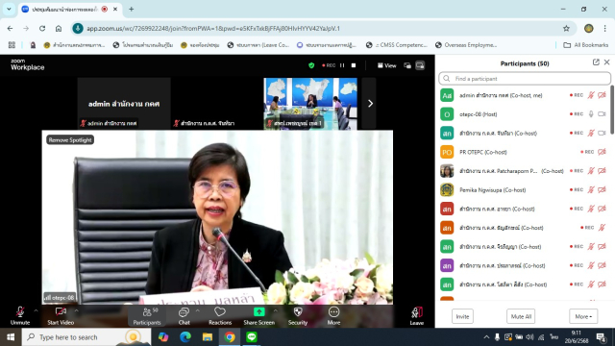615x346 pixels.
Task: Go back in browser
Action: pos(10,28)
